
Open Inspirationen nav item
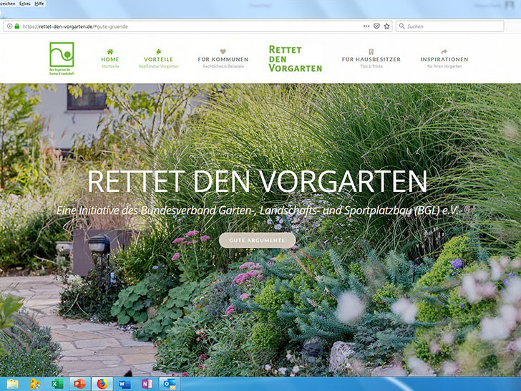click(x=444, y=59)
